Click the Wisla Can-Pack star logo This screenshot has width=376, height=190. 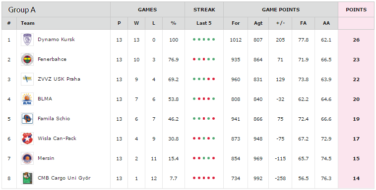pos(27,139)
